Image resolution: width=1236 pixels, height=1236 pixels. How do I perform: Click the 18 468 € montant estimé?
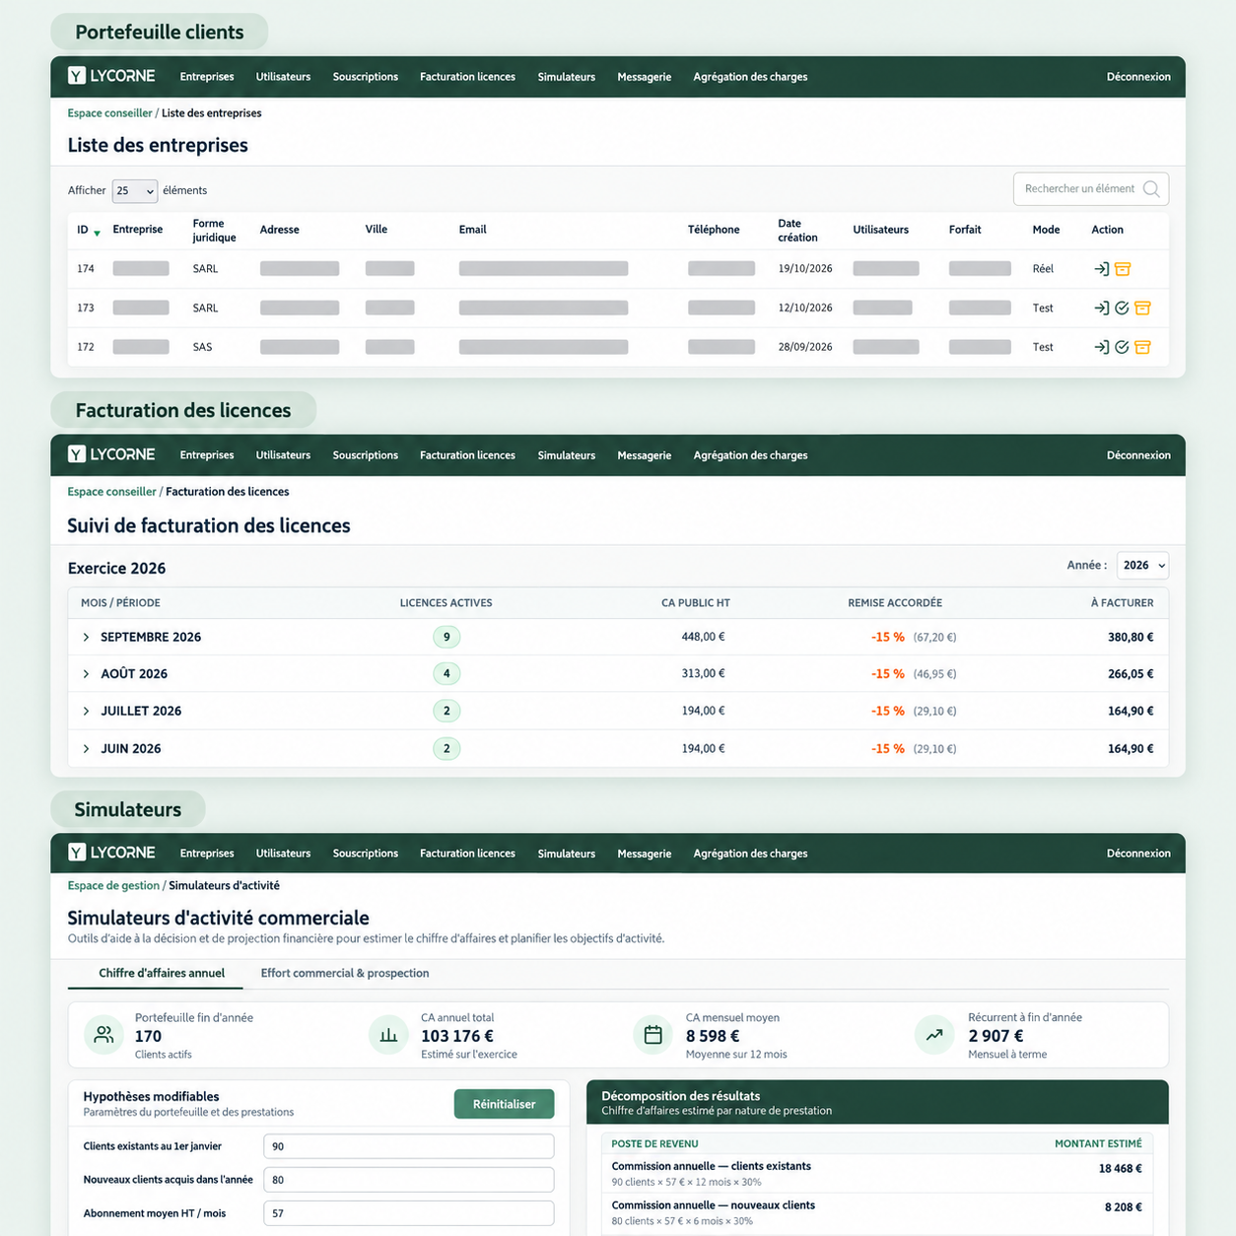[1121, 1169]
